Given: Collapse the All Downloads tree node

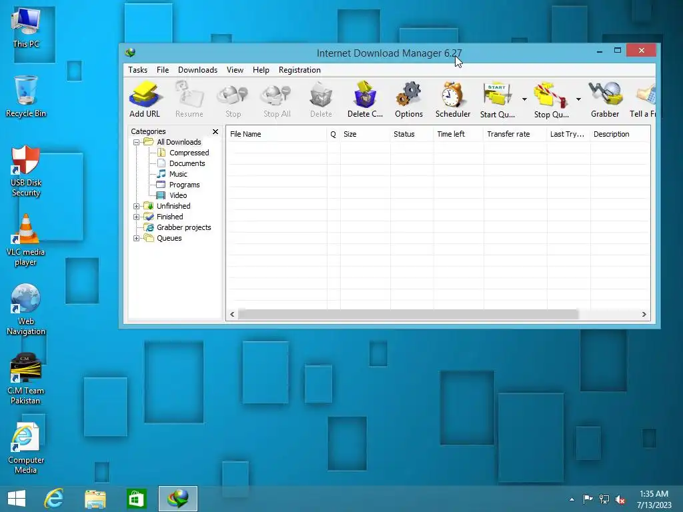Looking at the screenshot, I should point(136,143).
